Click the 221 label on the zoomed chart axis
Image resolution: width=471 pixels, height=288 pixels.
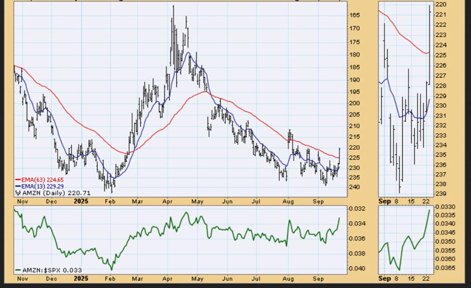coord(441,14)
